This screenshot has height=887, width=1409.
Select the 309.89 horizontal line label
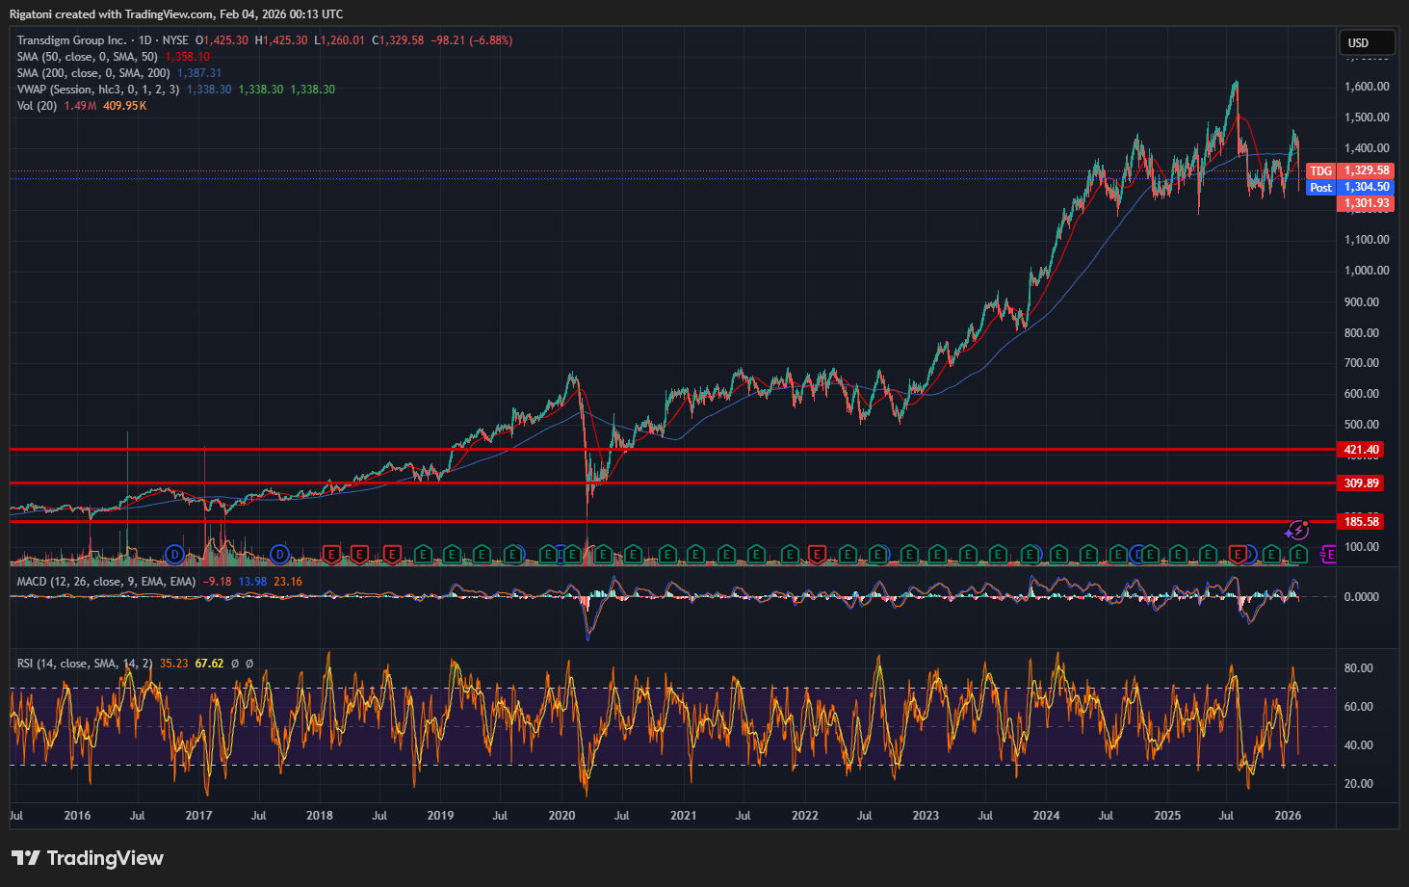[1362, 483]
